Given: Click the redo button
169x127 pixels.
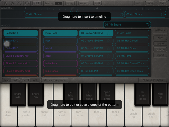Looking at the screenshot, I should point(139,3).
